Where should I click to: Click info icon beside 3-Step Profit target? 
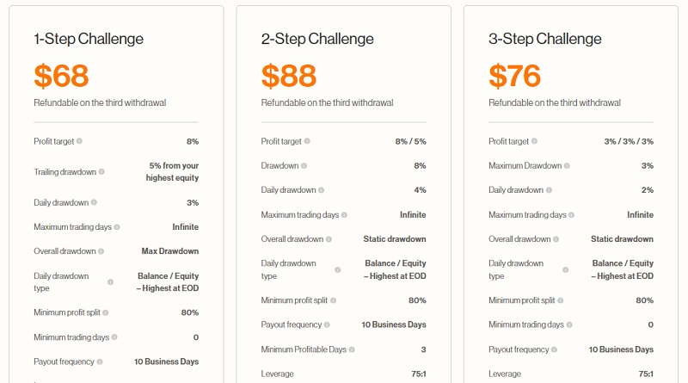coord(535,141)
